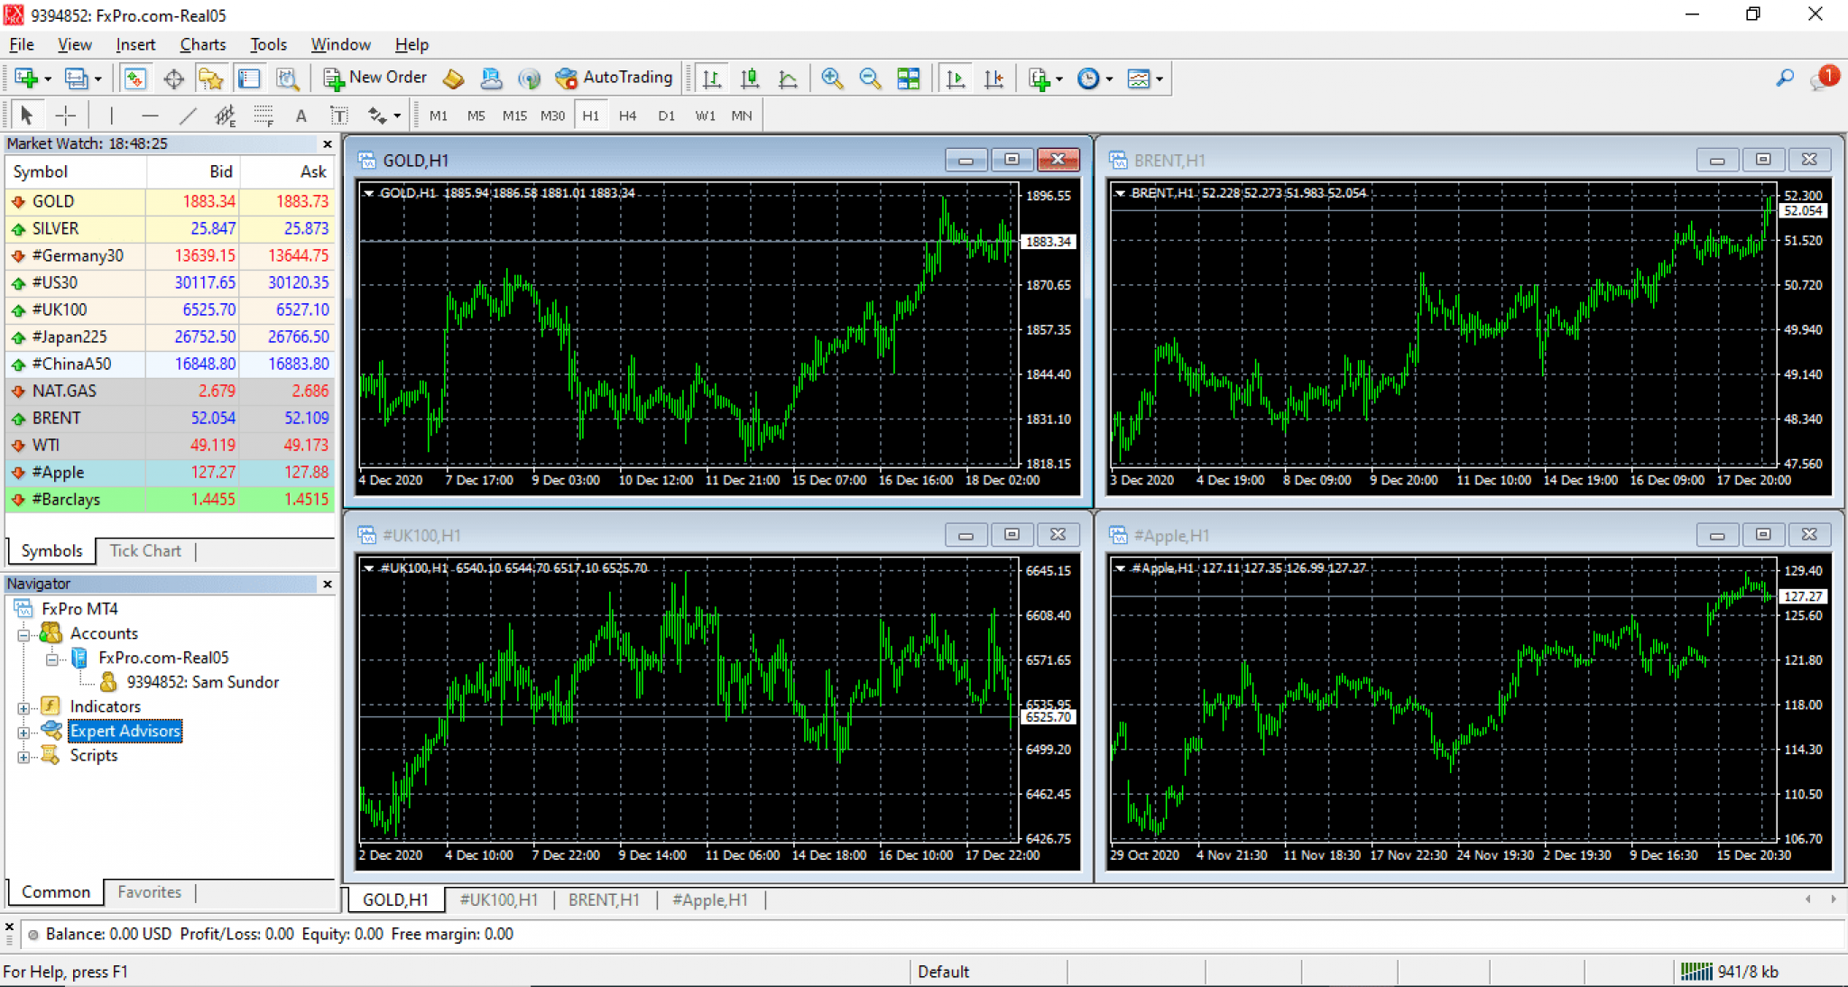This screenshot has height=987, width=1848.
Task: Select the text tool marked A
Action: click(301, 115)
